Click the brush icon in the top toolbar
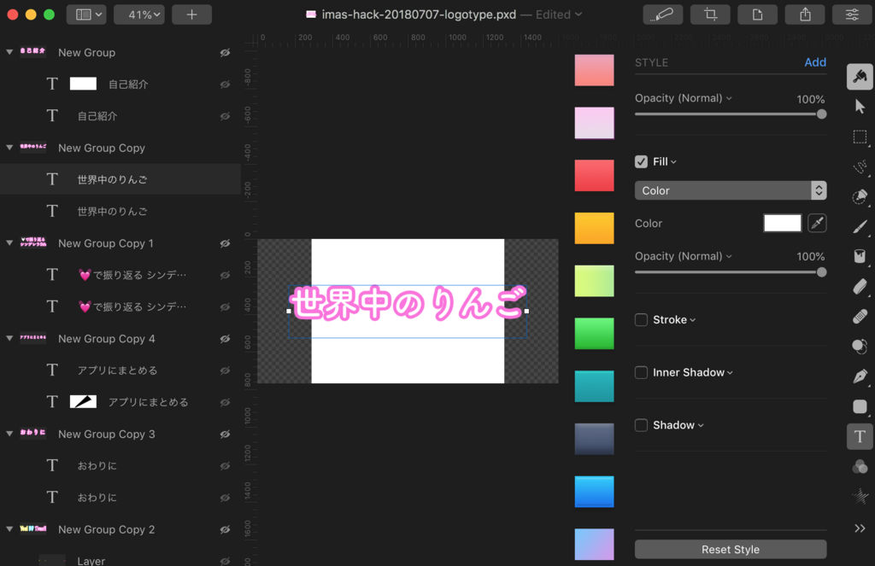The image size is (875, 566). point(662,15)
